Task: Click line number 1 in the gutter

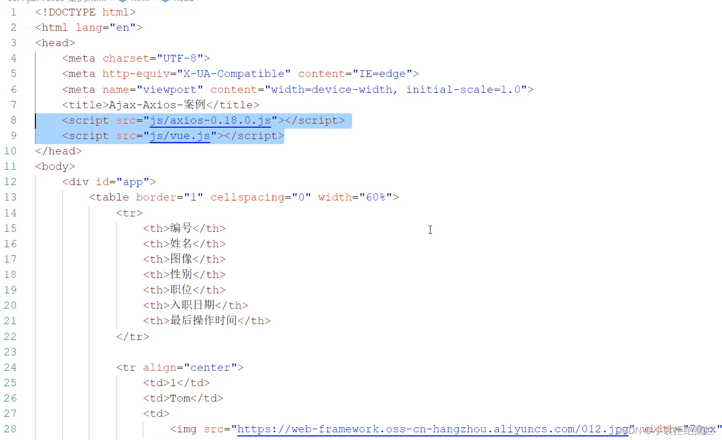Action: (x=13, y=12)
